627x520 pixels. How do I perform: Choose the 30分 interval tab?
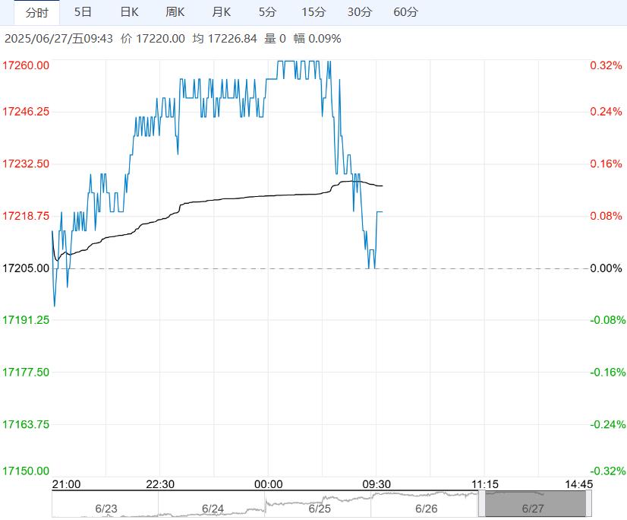click(360, 12)
